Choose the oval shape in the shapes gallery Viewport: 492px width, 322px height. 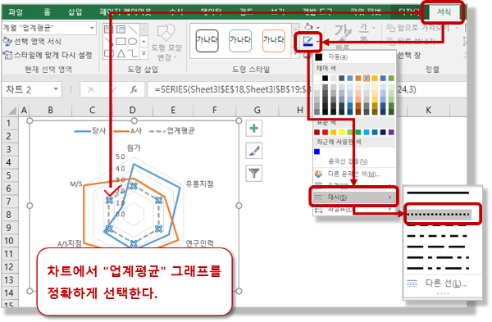[133, 42]
